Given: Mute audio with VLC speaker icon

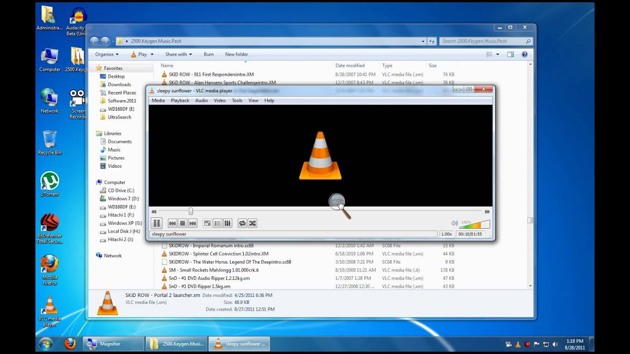Looking at the screenshot, I should pyautogui.click(x=454, y=223).
